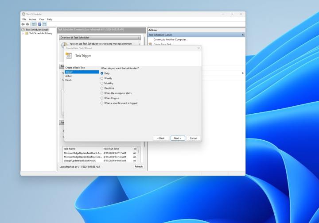
Task: Select the GoogleUpdateTaskMachineUA task row
Action: pos(100,161)
